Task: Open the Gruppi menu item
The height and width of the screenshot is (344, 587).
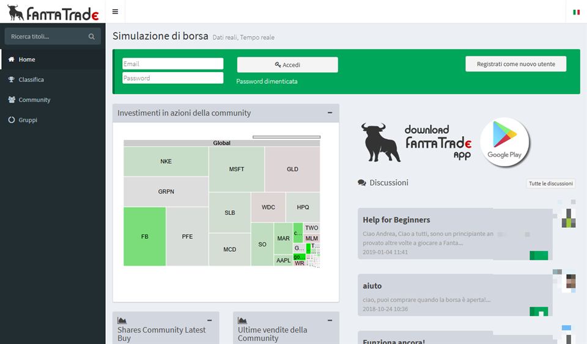Action: click(53, 120)
